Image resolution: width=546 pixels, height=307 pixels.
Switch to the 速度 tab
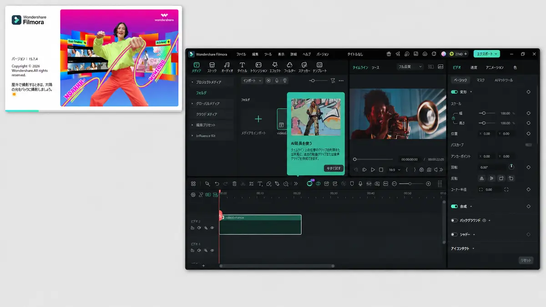(x=474, y=67)
